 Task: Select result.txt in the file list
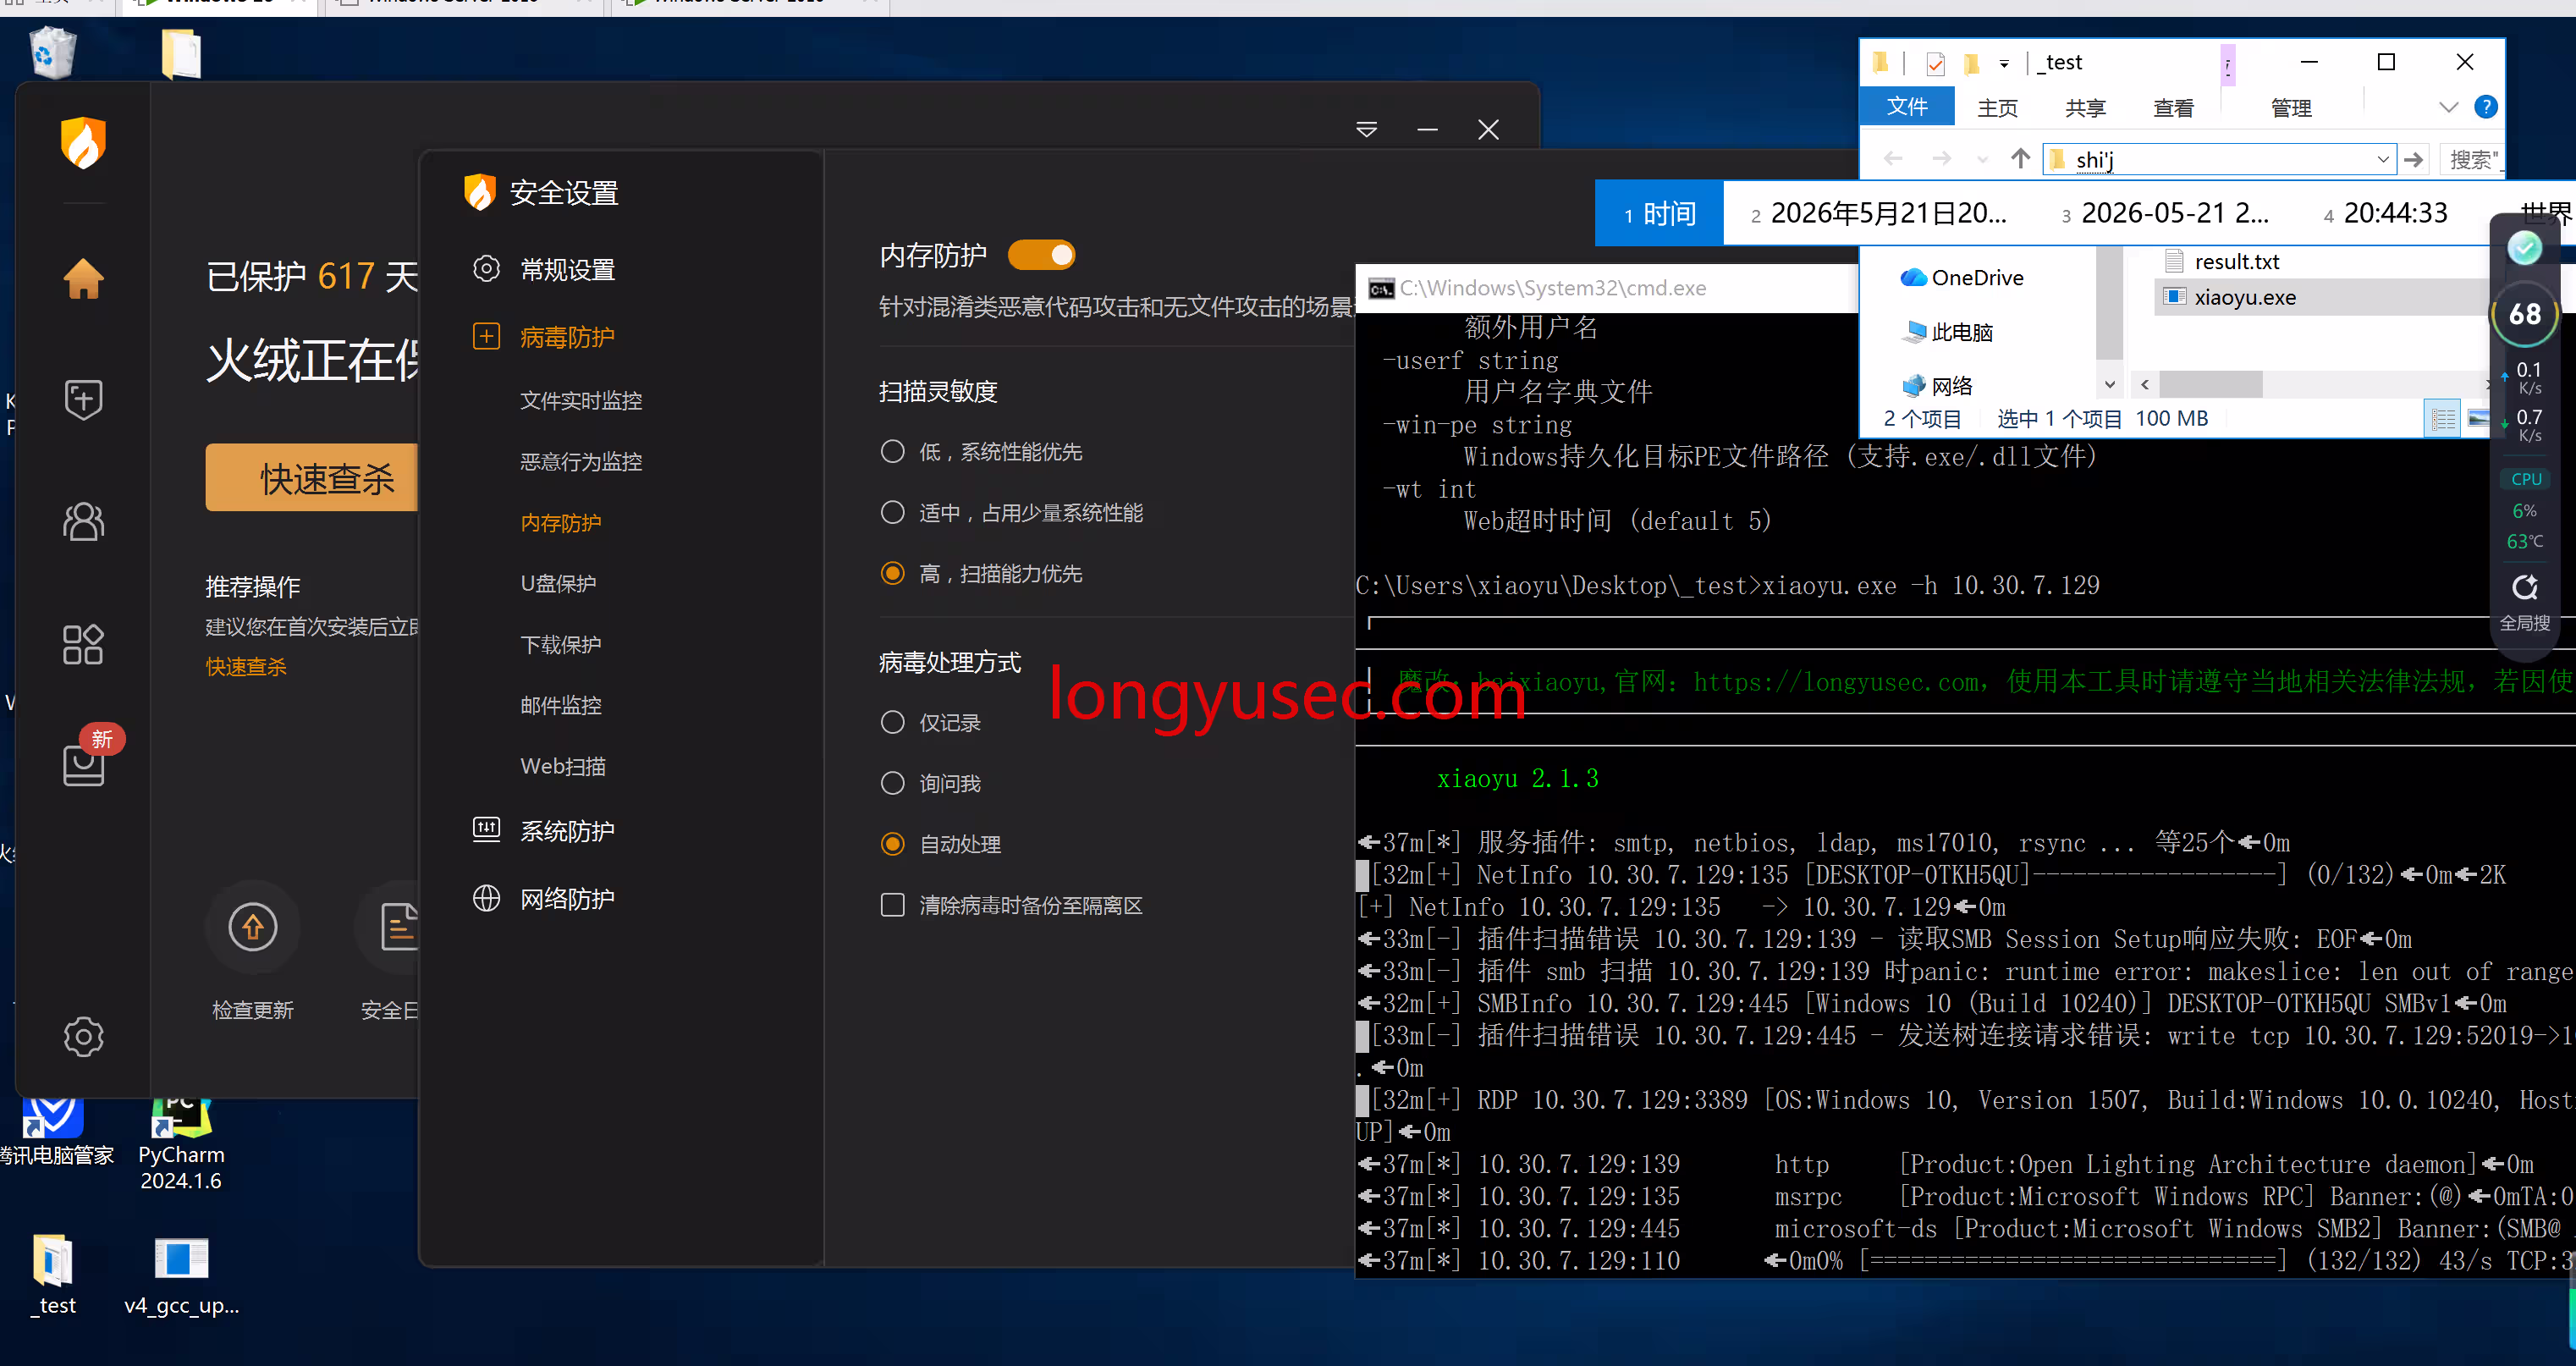click(2236, 262)
